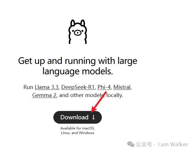Click the red annotation arrow's head

coord(94,110)
